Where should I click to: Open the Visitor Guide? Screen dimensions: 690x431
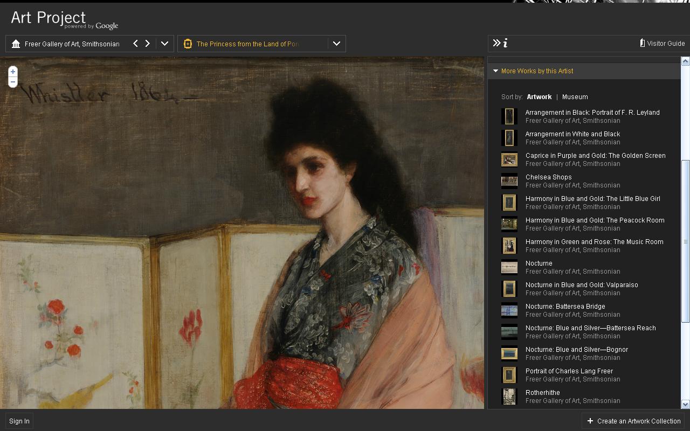tap(662, 43)
